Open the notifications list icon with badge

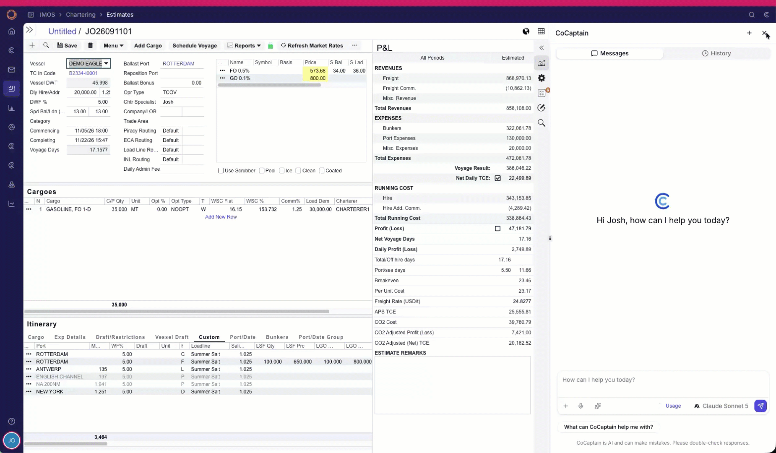(542, 93)
